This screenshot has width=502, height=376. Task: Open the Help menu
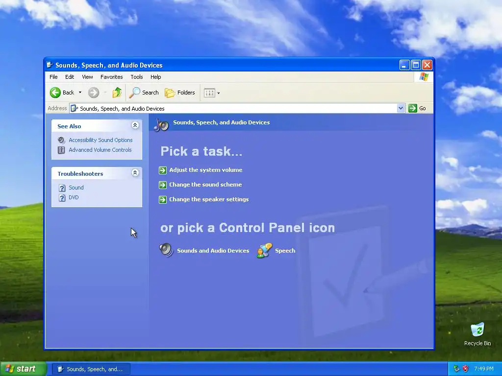pyautogui.click(x=155, y=77)
